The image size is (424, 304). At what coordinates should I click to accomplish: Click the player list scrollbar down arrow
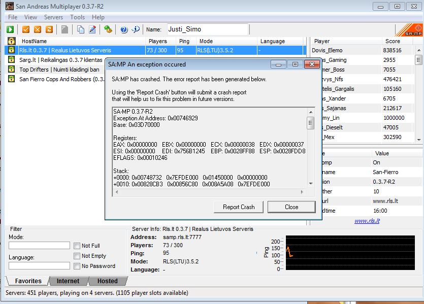[x=418, y=140]
